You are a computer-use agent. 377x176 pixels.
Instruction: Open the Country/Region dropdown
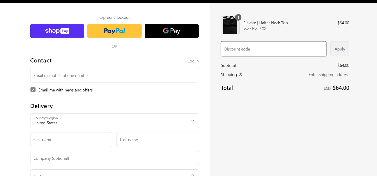pyautogui.click(x=114, y=121)
